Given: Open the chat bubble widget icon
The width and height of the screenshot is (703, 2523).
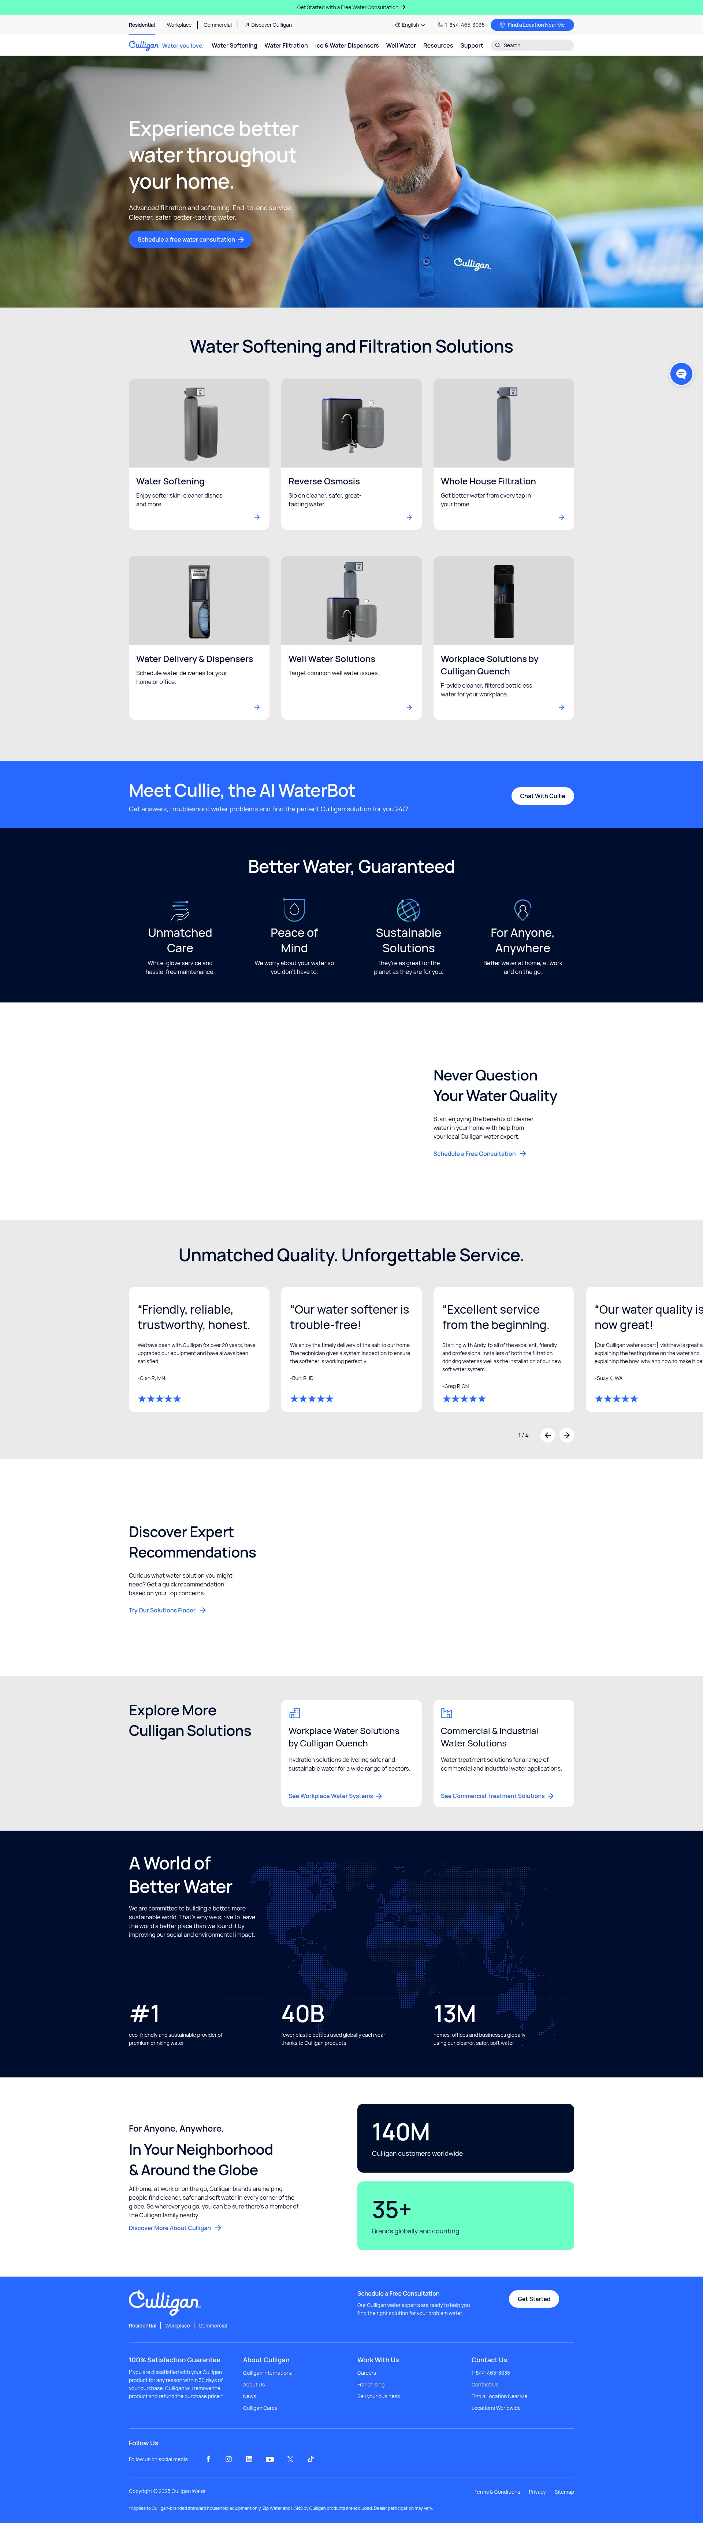Looking at the screenshot, I should tap(681, 373).
